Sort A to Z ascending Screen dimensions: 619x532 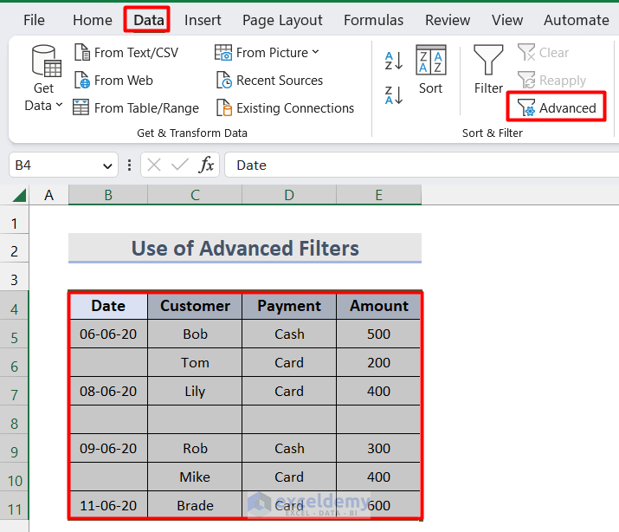click(394, 61)
